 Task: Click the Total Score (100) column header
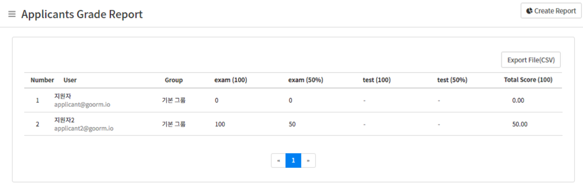(528, 80)
